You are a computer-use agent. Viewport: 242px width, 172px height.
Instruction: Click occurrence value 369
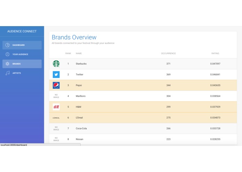tap(169, 75)
